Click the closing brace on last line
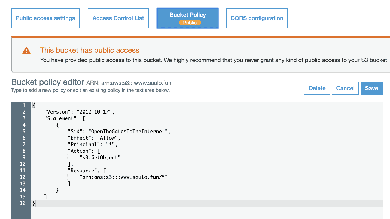 point(34,203)
